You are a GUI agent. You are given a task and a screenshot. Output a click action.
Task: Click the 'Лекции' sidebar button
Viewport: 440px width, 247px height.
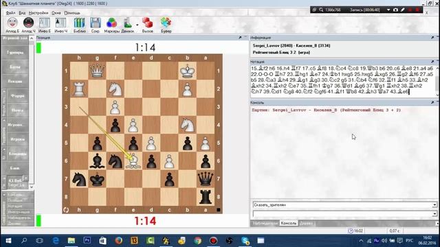(15, 81)
